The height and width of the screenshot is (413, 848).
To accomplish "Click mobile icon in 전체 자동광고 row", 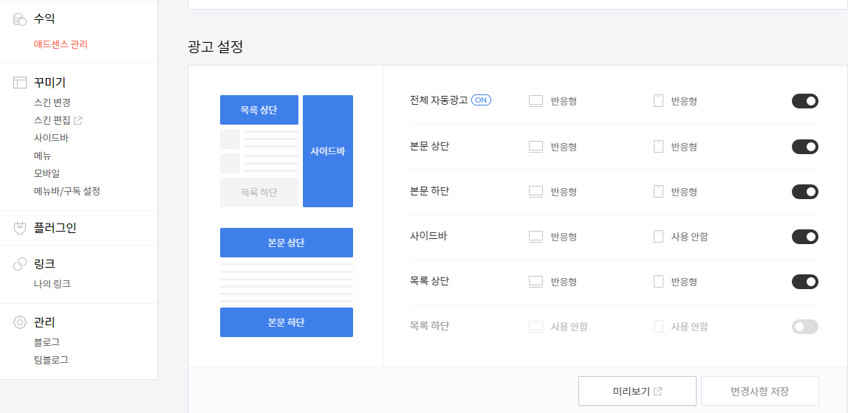I will (x=658, y=101).
